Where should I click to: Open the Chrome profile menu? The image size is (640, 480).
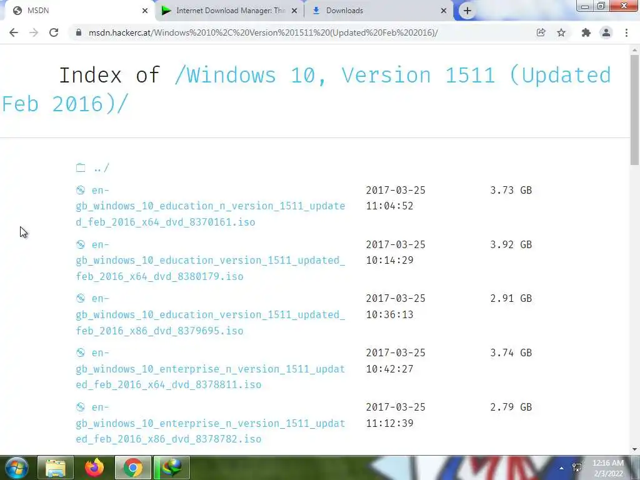click(606, 32)
